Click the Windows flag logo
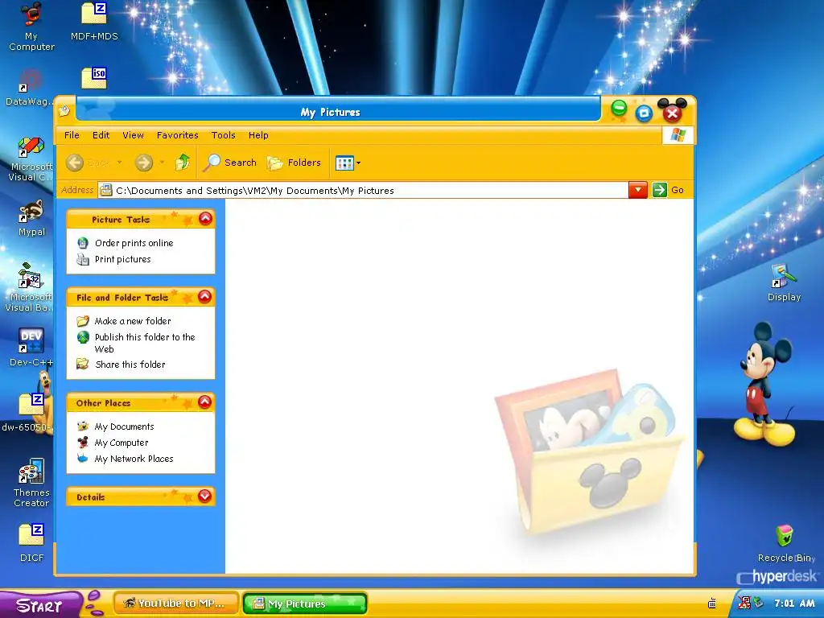Image resolution: width=824 pixels, height=618 pixels. coord(678,135)
